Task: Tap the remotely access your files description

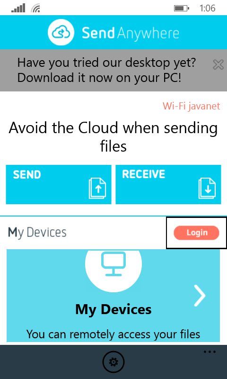Action: click(113, 334)
